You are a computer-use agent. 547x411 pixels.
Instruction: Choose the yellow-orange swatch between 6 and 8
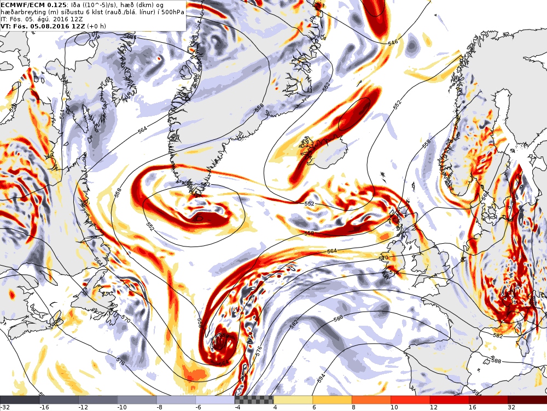[x=333, y=400]
